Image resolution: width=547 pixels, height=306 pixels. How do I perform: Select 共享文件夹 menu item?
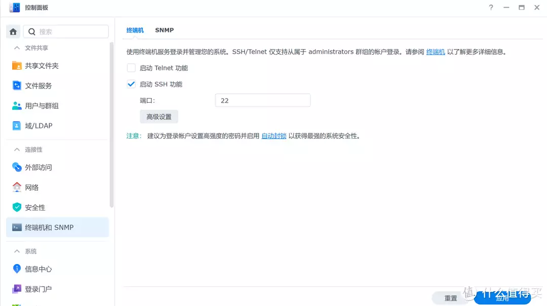pos(58,66)
